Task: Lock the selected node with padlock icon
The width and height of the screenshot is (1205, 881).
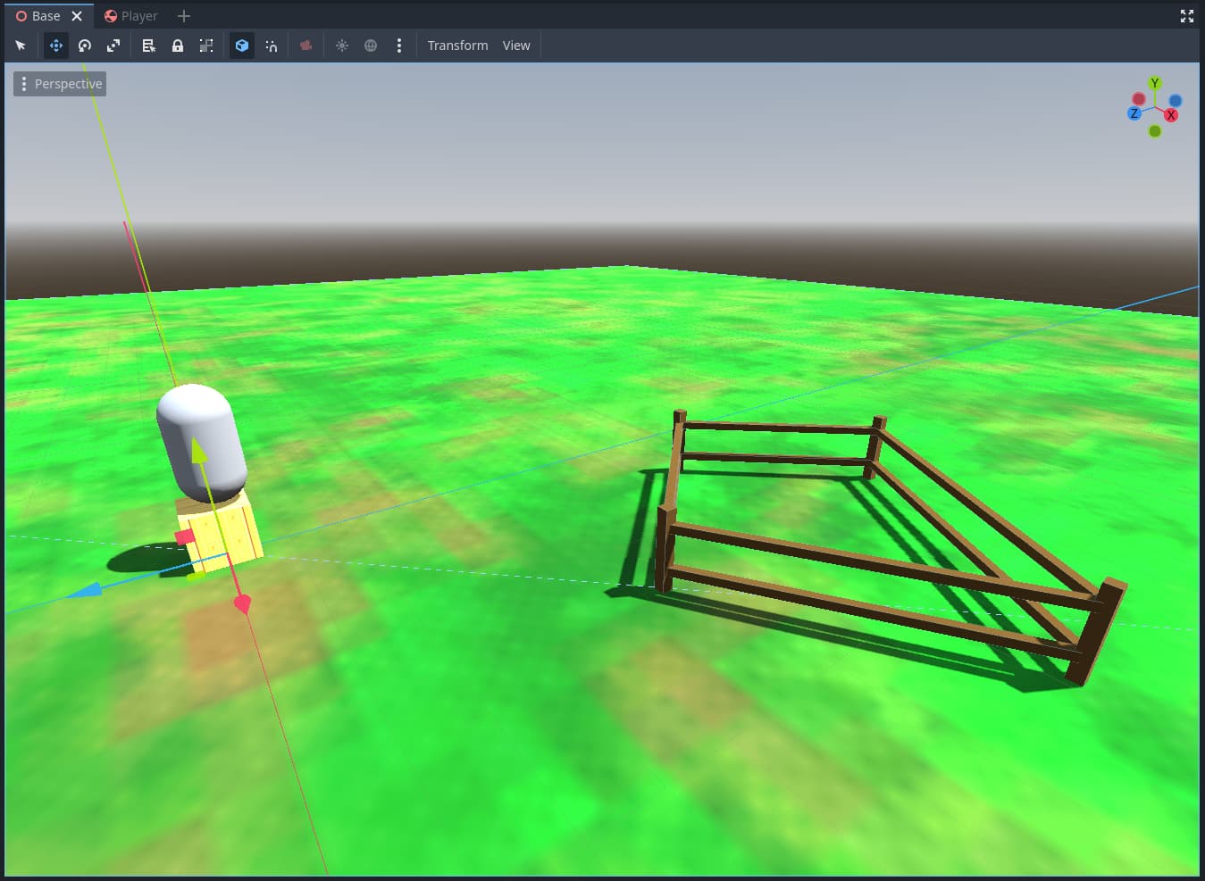Action: pyautogui.click(x=178, y=46)
